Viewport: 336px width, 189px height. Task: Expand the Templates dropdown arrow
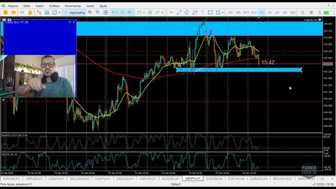click(162, 13)
